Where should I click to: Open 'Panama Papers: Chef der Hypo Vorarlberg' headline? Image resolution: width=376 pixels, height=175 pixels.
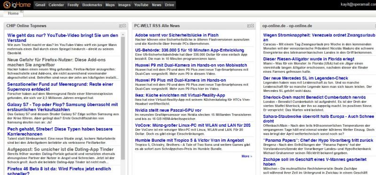tap(318, 140)
